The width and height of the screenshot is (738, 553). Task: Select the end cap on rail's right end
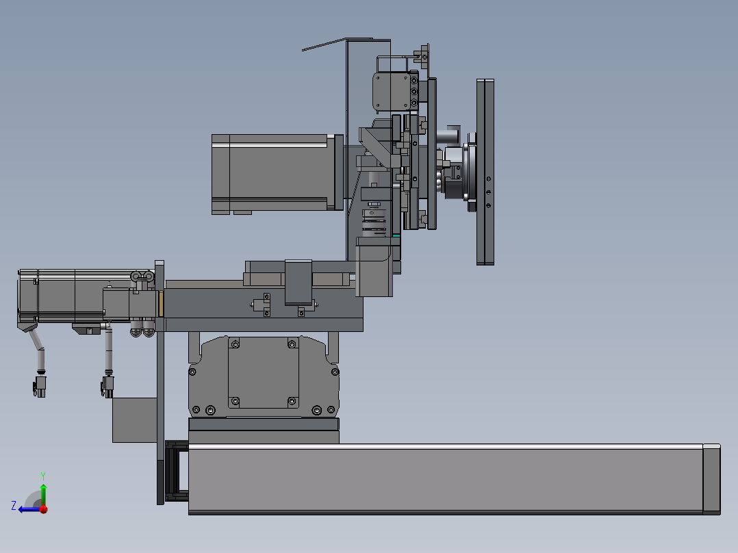(712, 479)
